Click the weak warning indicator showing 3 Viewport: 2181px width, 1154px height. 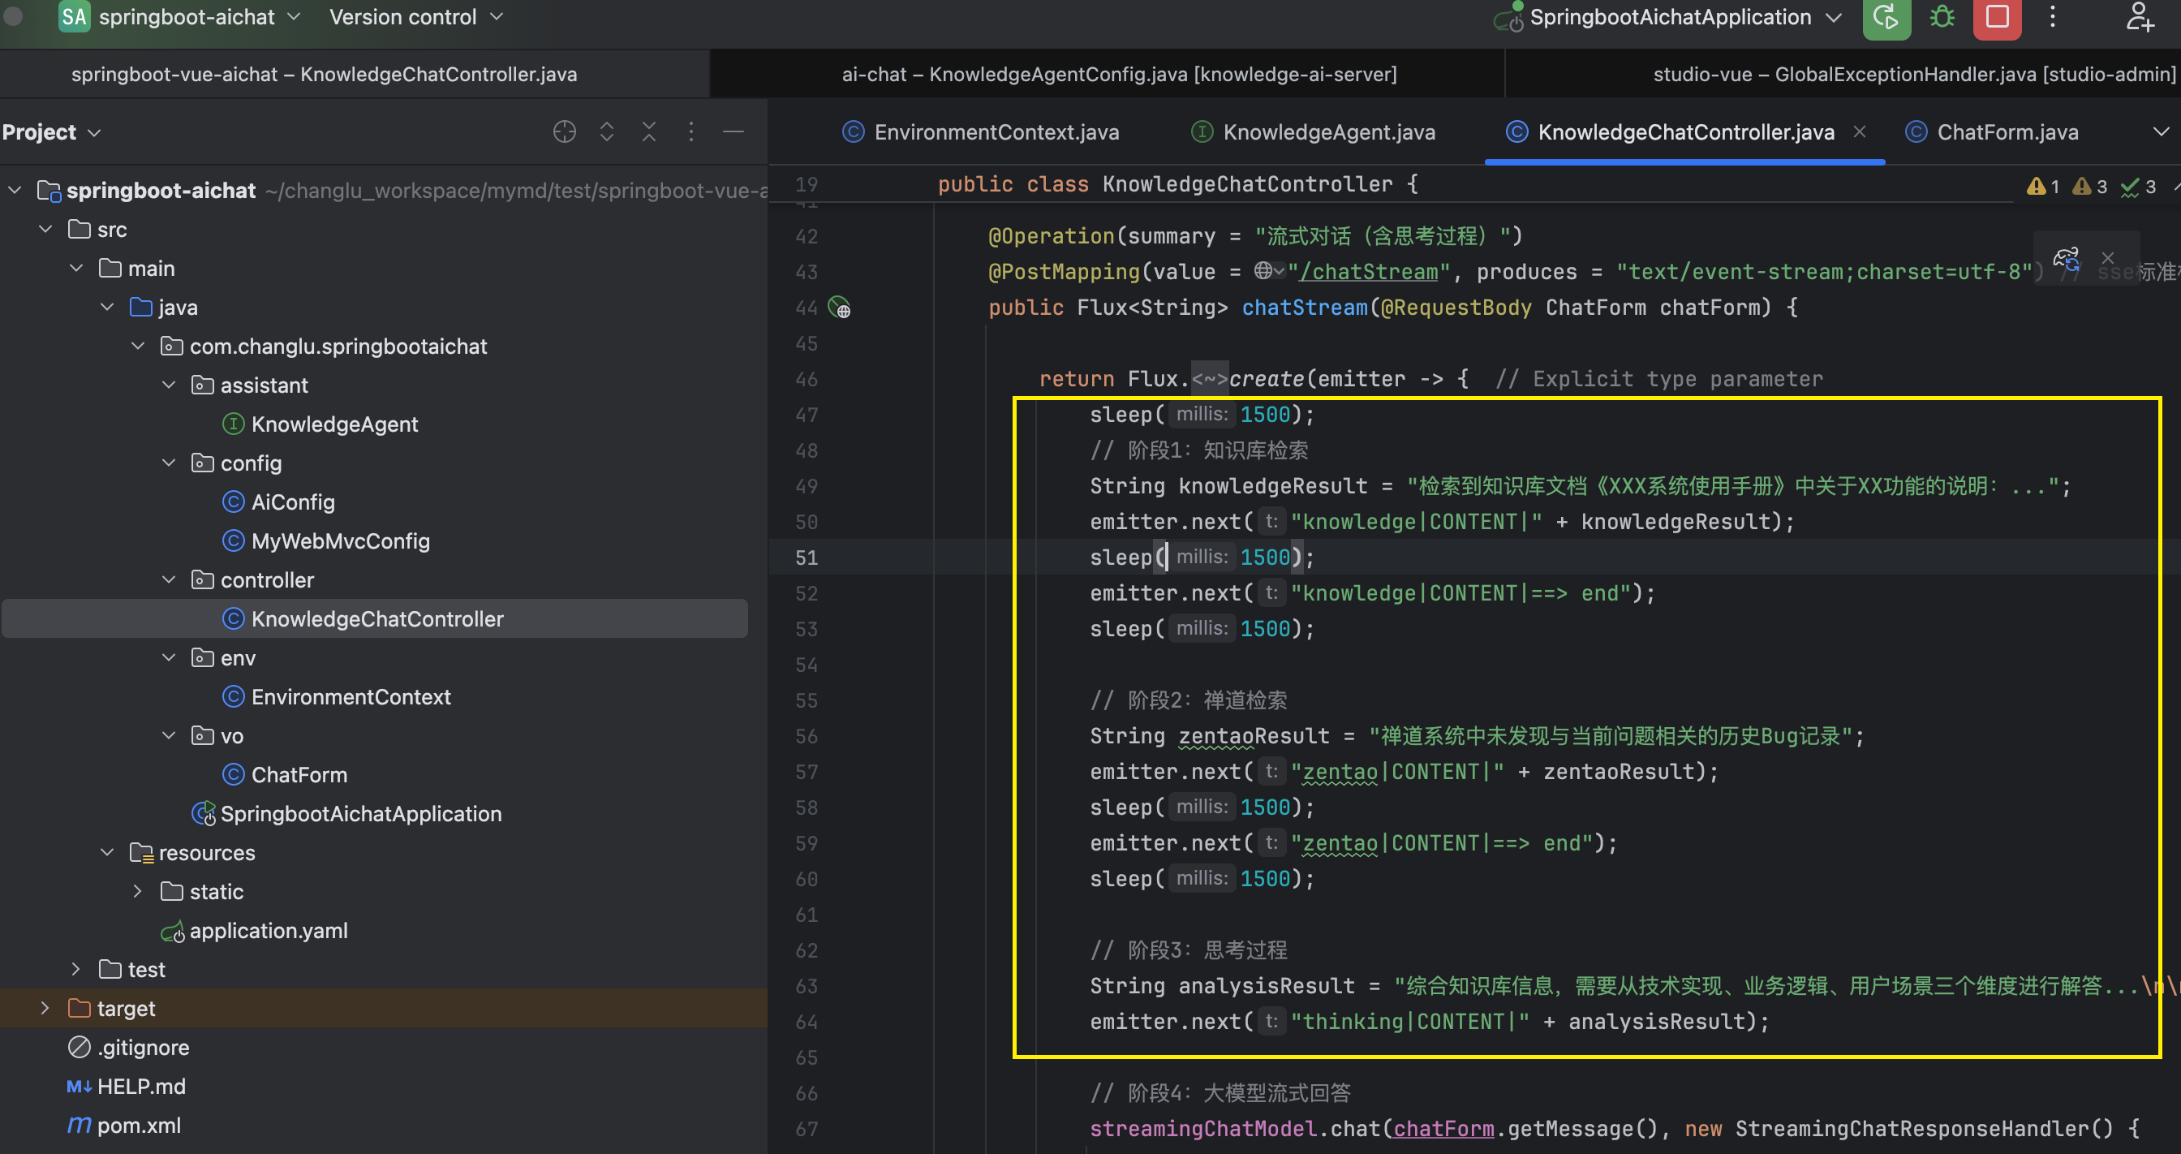coord(2089,187)
